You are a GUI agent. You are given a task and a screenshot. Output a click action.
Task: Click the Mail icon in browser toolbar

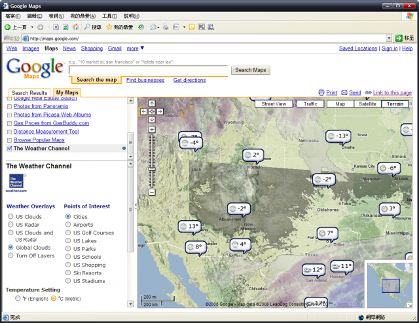(153, 27)
